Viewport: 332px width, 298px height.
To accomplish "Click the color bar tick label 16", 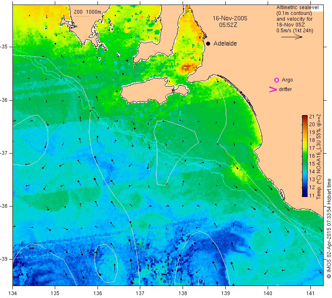I will (312, 156).
